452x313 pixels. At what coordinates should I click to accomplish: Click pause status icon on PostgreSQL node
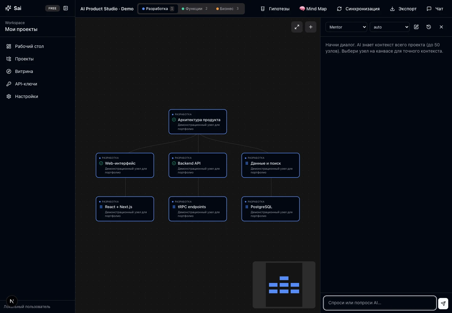click(x=247, y=207)
